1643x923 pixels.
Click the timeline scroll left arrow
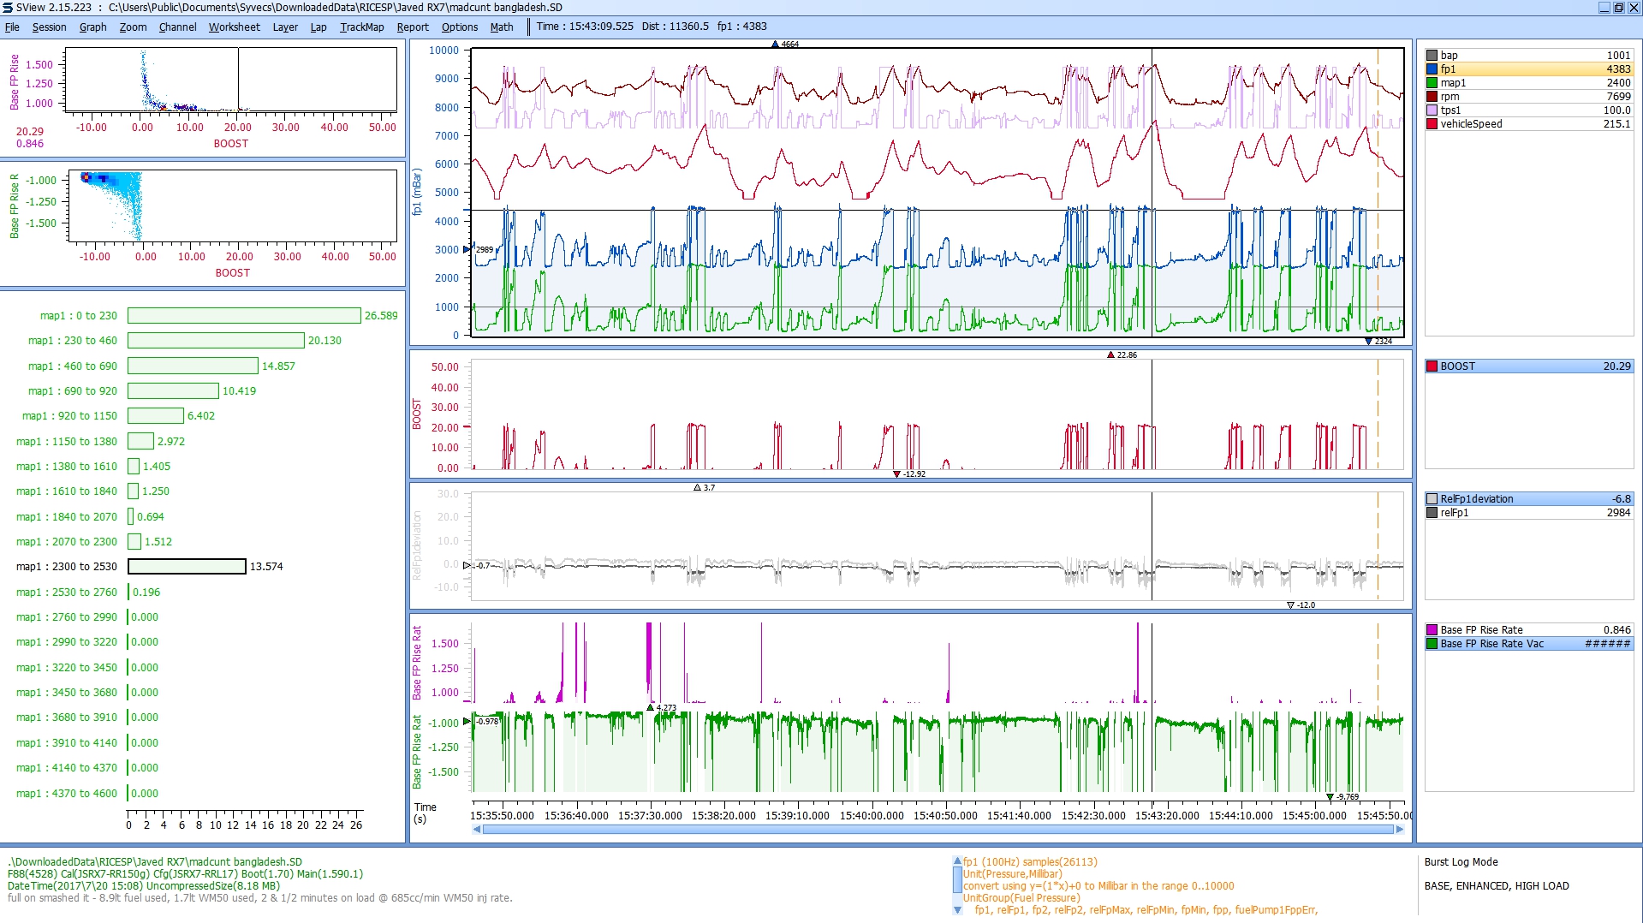point(476,829)
